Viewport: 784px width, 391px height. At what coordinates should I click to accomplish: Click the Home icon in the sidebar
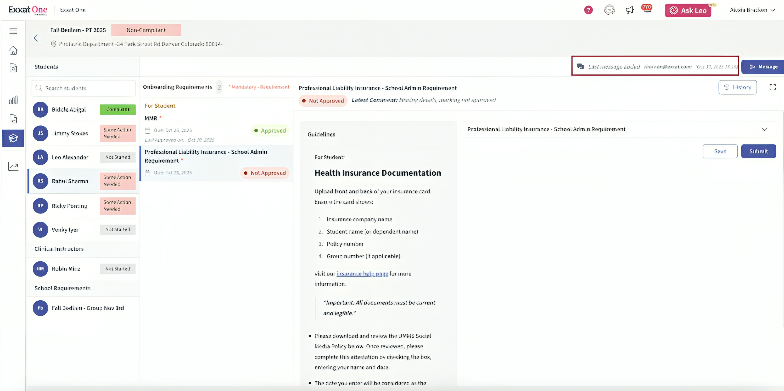point(13,50)
